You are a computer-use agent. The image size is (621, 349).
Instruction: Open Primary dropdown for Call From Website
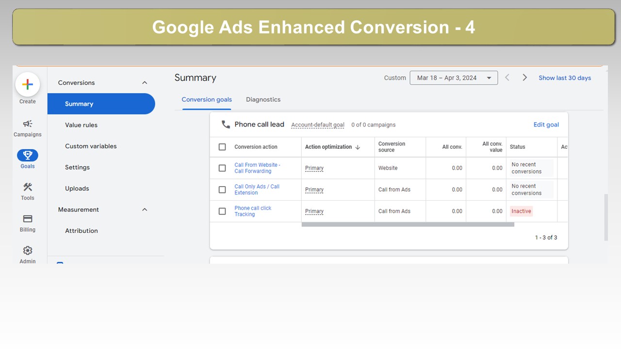point(314,168)
